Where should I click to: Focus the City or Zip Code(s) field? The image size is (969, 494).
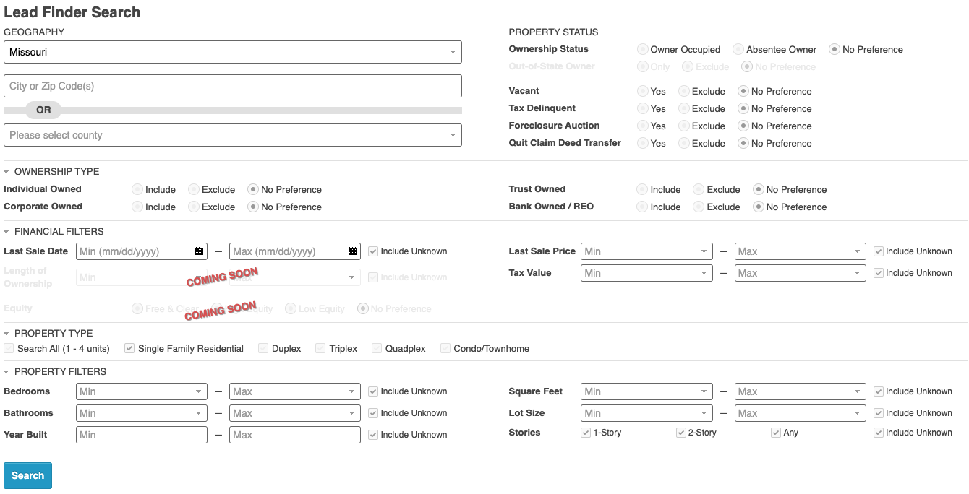click(233, 86)
